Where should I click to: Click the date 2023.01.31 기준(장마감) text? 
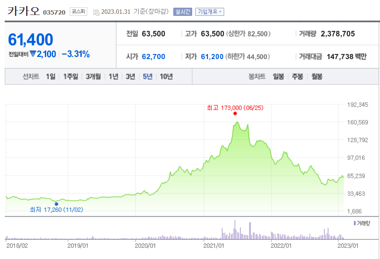tap(135, 12)
